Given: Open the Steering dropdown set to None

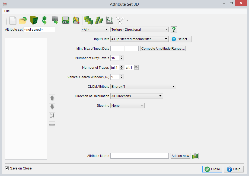Looking at the screenshot, I should (127, 106).
